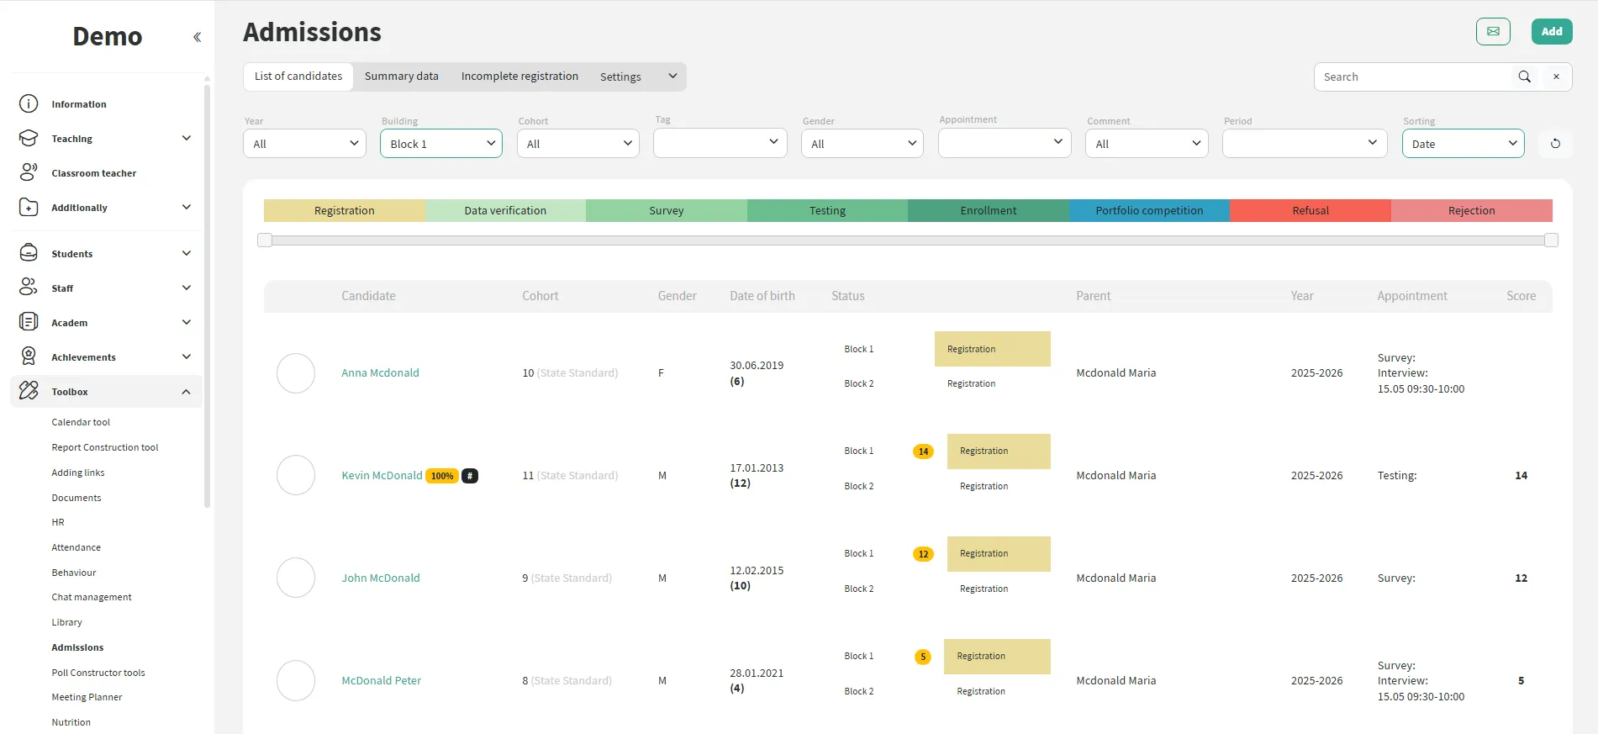Click the green Add button

point(1551,32)
